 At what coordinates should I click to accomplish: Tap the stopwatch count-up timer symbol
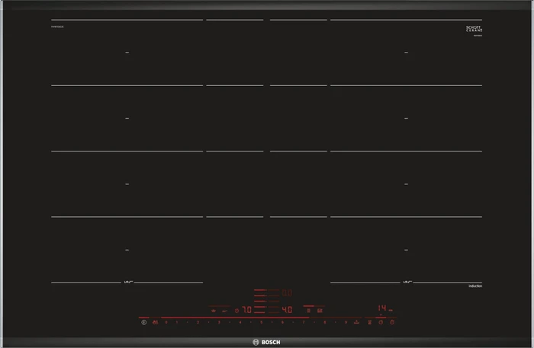pos(392,322)
